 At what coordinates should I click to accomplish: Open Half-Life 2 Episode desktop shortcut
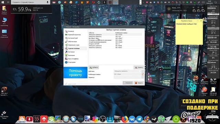pos(4,91)
